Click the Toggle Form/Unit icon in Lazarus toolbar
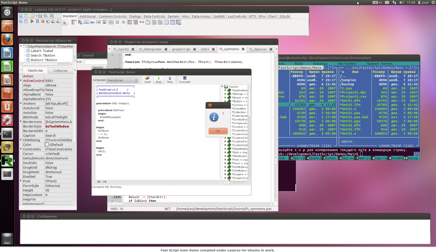 pos(52,16)
